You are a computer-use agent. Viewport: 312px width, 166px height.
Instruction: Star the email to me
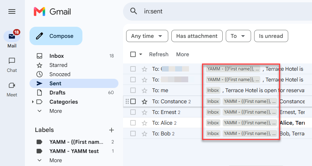145,91
